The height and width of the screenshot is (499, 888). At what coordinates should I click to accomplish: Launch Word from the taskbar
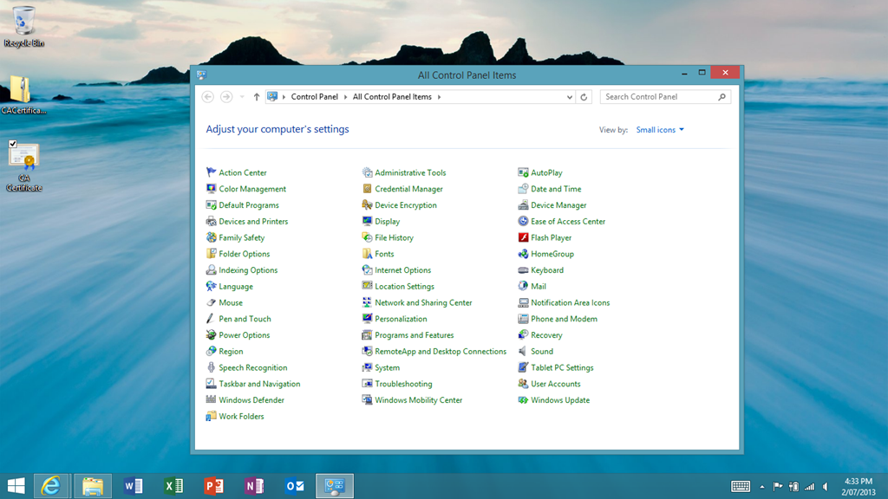click(133, 486)
